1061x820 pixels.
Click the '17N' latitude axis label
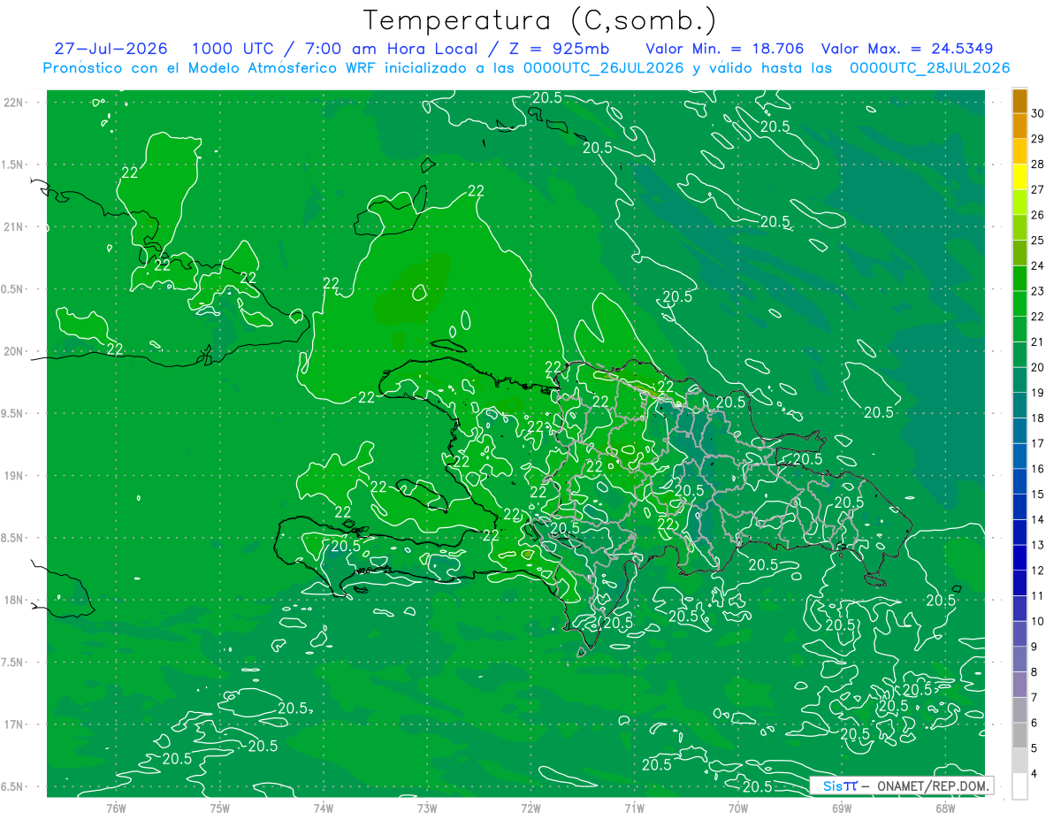tap(14, 724)
